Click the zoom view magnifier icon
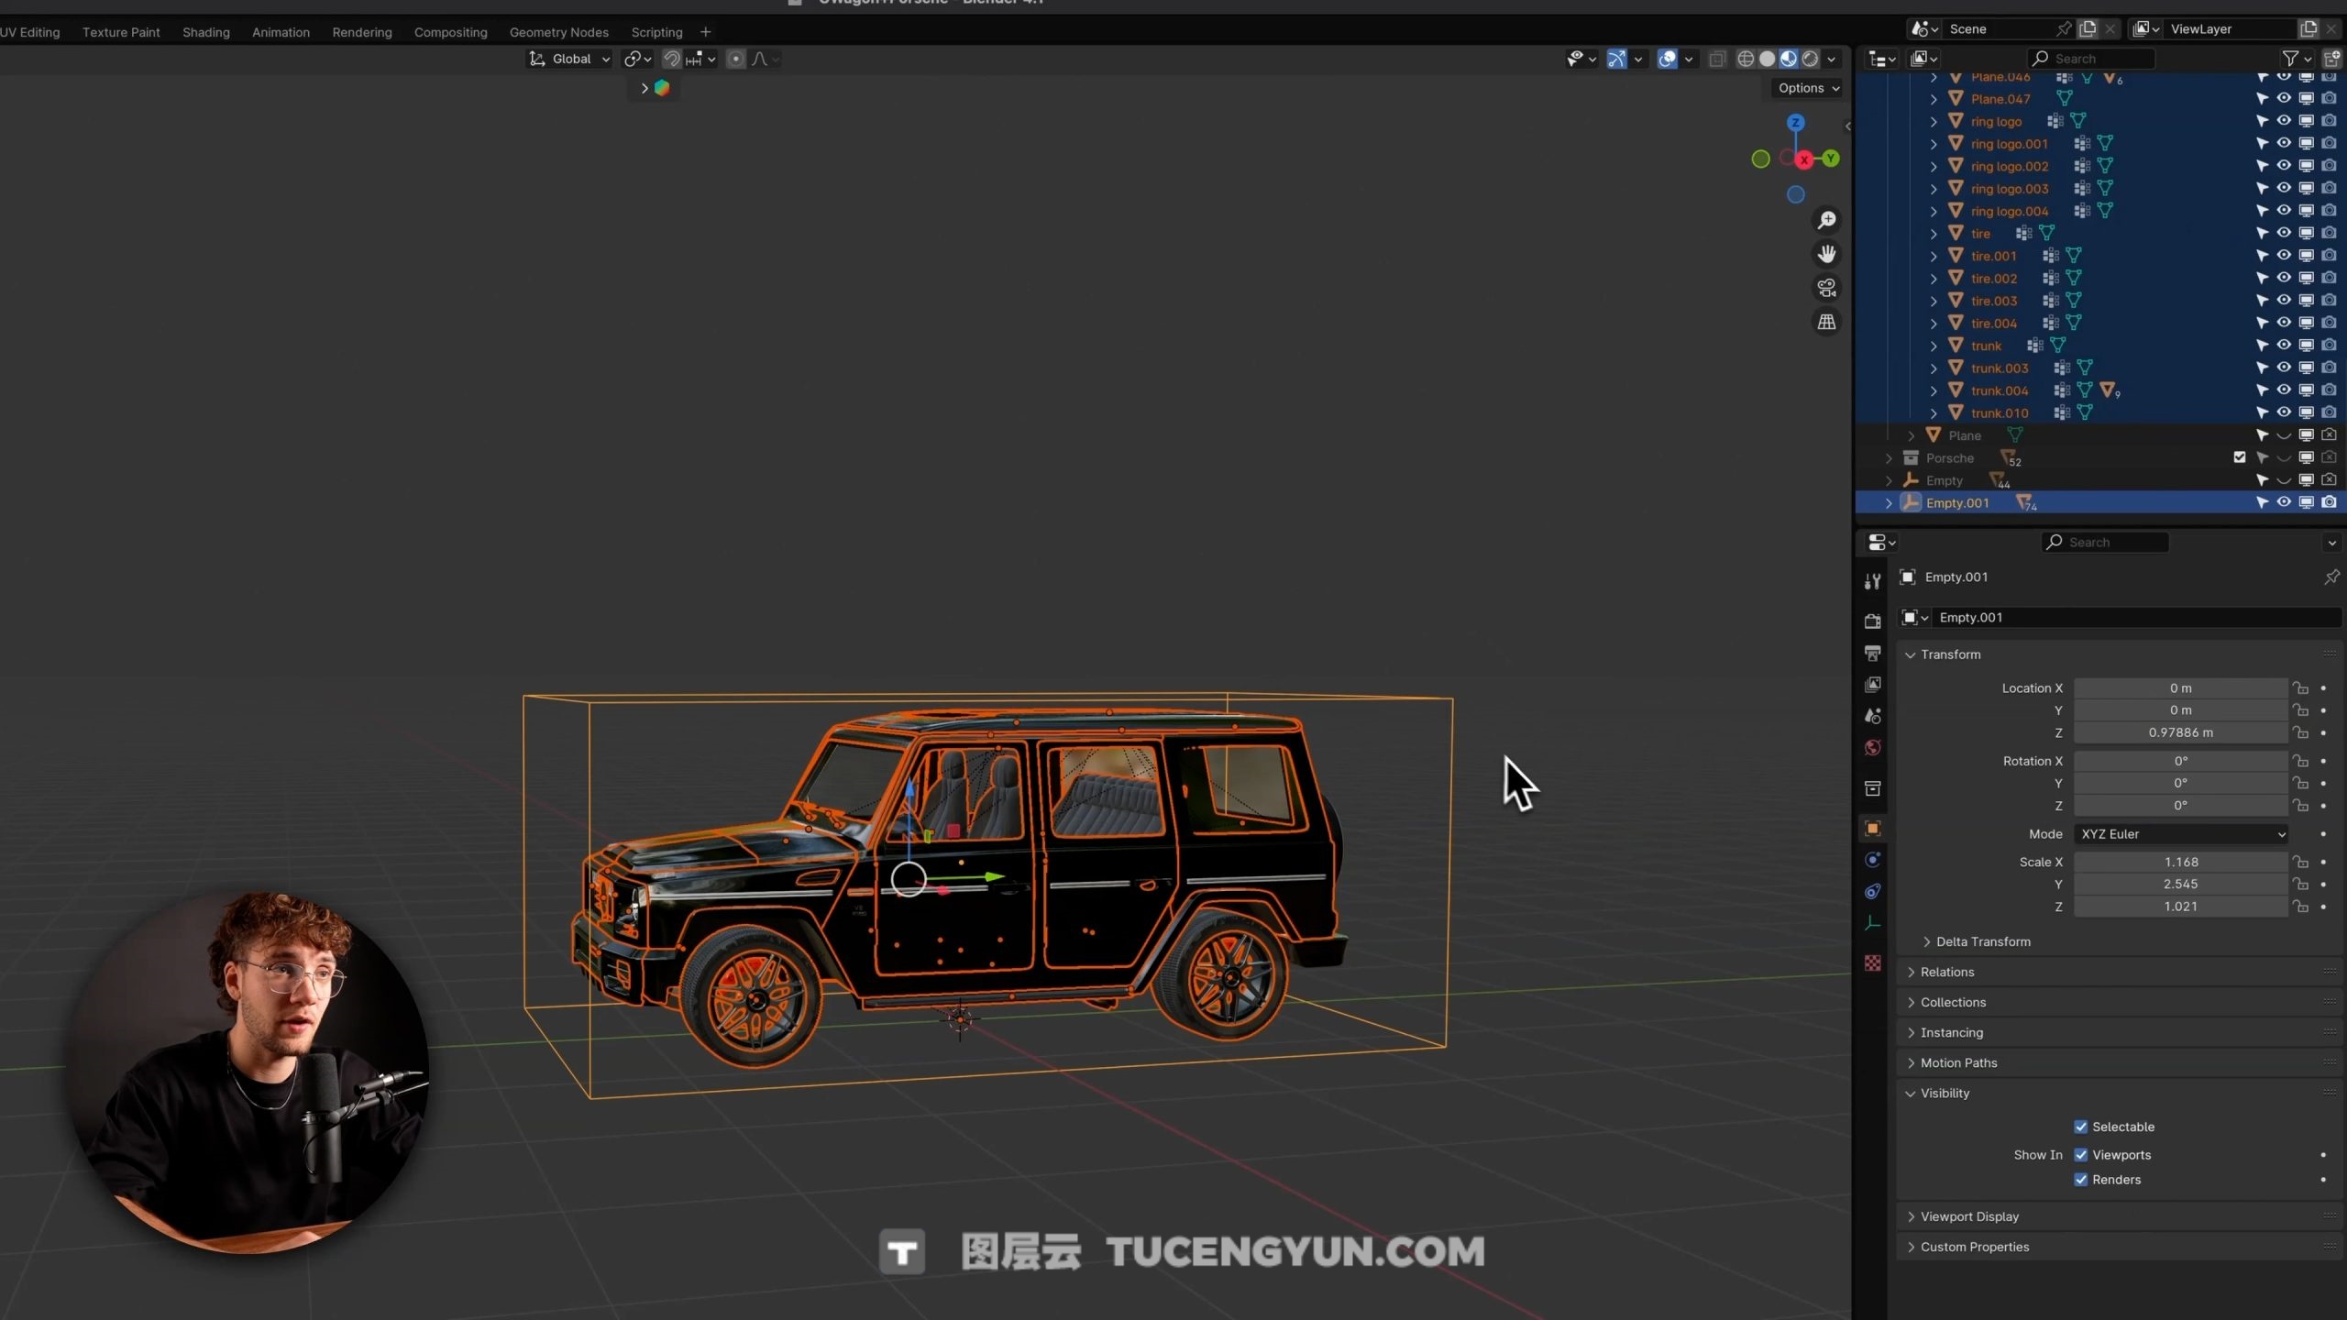This screenshot has height=1320, width=2347. point(1826,220)
